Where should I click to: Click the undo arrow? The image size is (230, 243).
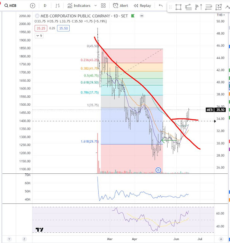(161, 6)
